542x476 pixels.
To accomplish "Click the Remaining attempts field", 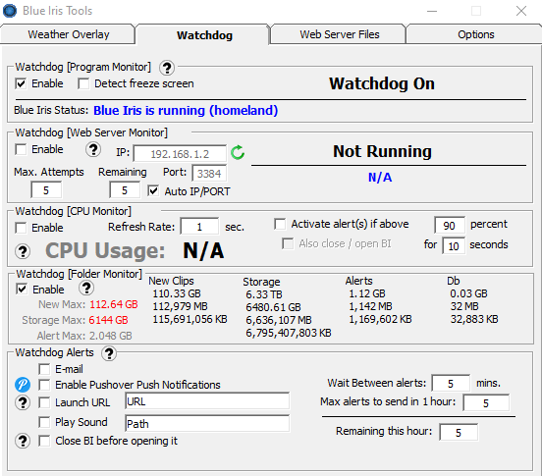I will click(x=125, y=190).
